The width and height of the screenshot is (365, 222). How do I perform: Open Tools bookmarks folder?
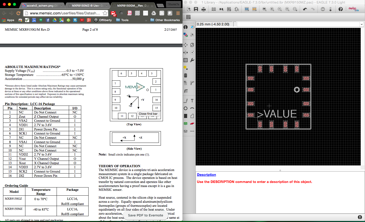tap(122, 20)
